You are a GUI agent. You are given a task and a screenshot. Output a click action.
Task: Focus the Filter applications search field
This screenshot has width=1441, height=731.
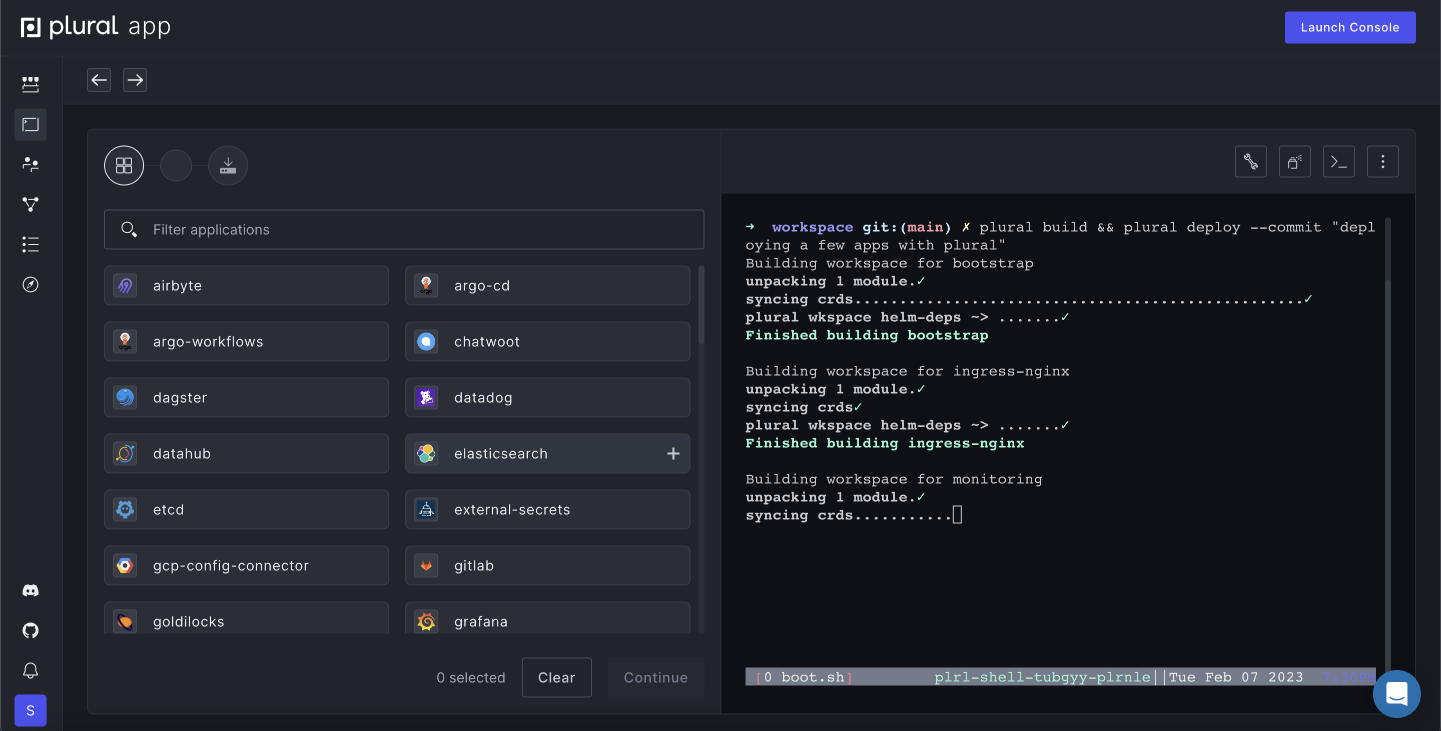404,229
